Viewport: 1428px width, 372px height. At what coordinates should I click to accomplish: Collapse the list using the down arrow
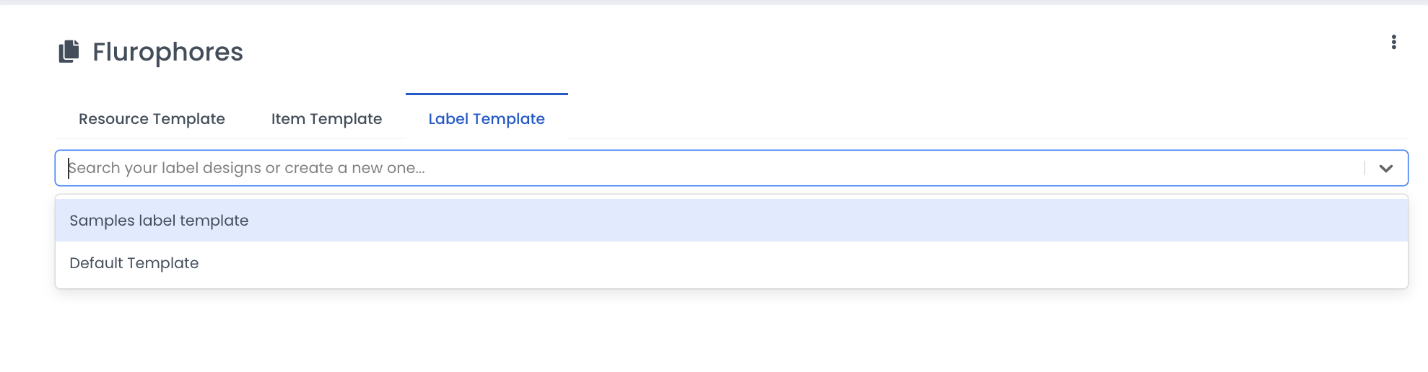[1385, 169]
